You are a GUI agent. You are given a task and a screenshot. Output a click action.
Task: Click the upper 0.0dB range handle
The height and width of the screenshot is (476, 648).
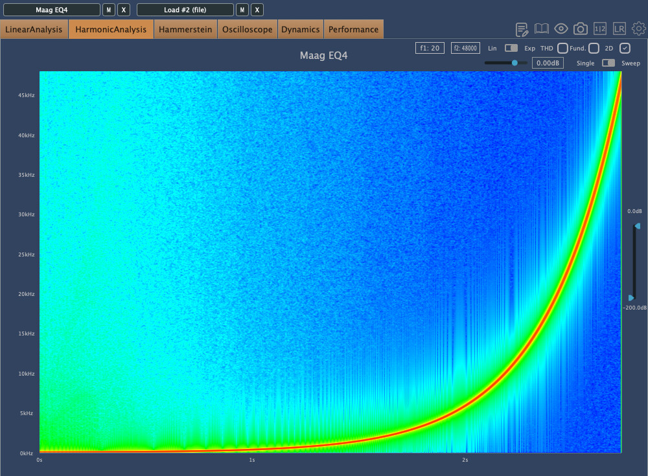[x=637, y=226]
